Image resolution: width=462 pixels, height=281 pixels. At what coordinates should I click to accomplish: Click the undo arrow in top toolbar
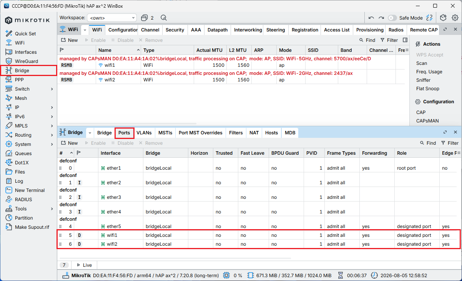(371, 18)
